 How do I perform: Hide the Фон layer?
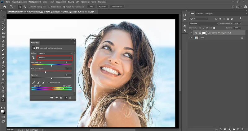191,38
